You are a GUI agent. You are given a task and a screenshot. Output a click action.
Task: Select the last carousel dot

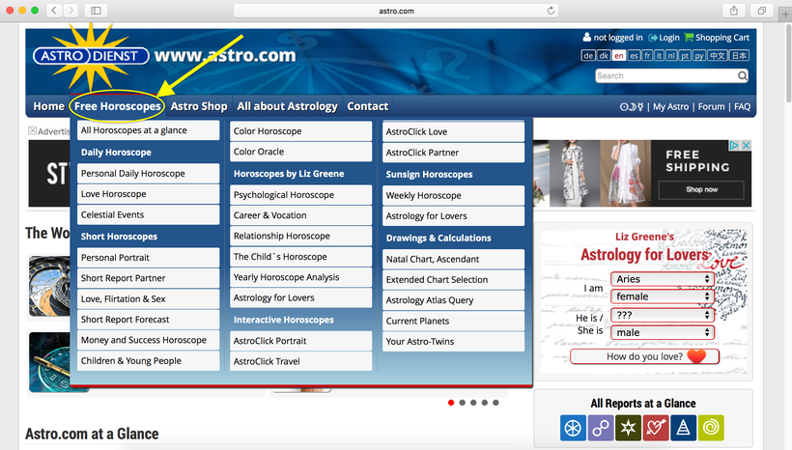496,403
